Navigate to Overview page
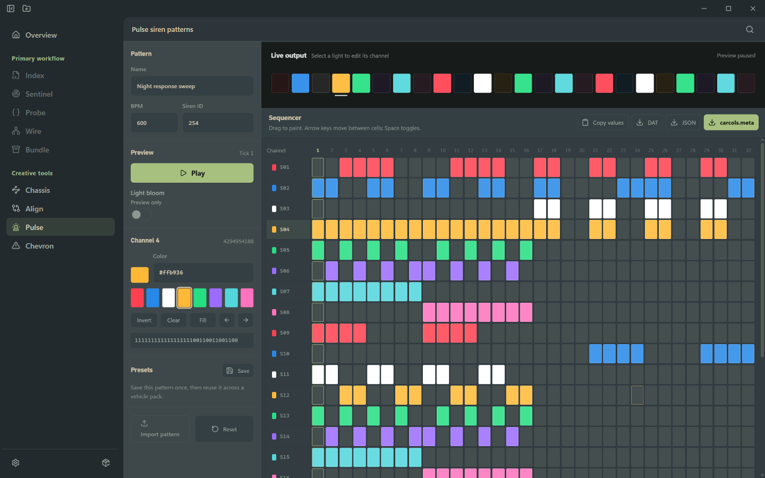 [61, 35]
